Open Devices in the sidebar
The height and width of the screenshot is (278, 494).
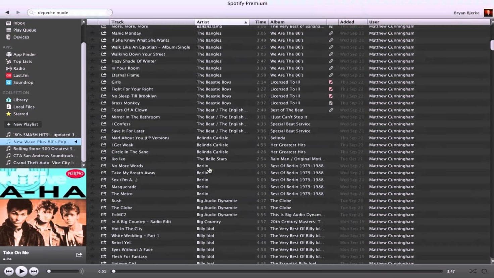pyautogui.click(x=21, y=37)
